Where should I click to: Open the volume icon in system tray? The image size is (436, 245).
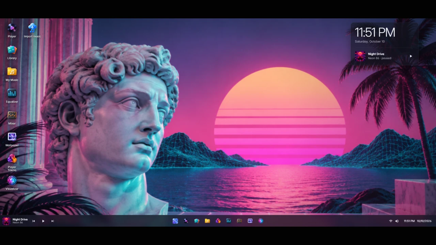point(397,221)
